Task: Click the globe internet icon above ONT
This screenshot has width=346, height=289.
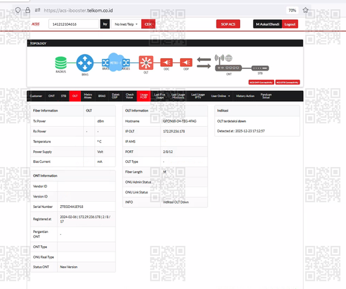Action: [x=229, y=58]
